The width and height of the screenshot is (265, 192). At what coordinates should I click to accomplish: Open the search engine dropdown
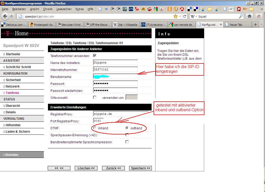[x=194, y=16]
